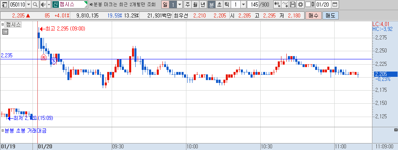Open the minute interval dropdown beside 틱
Screen dimensions: 398x150
coord(243,4)
